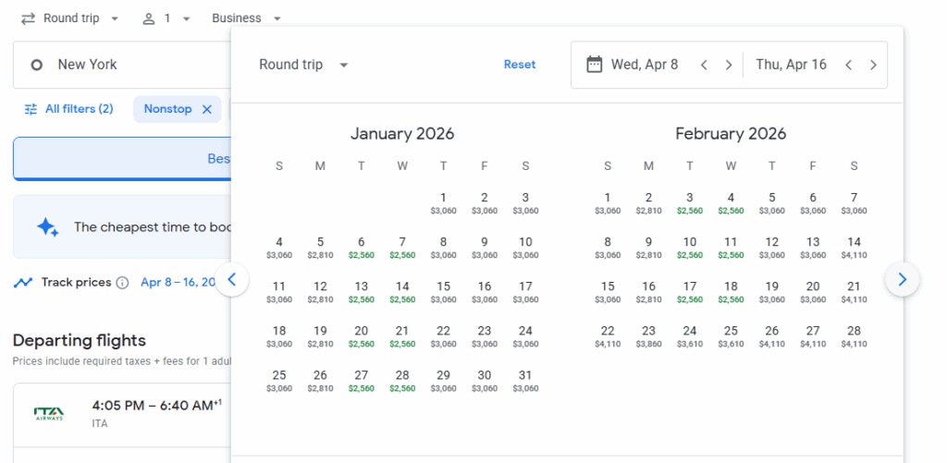Move return date back one day
The image size is (947, 463).
pos(848,65)
